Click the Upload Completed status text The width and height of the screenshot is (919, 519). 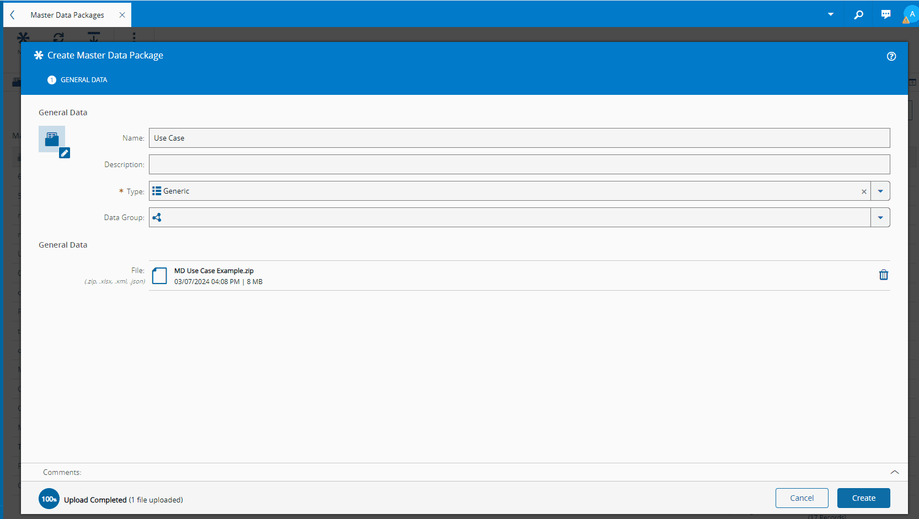[x=95, y=500]
